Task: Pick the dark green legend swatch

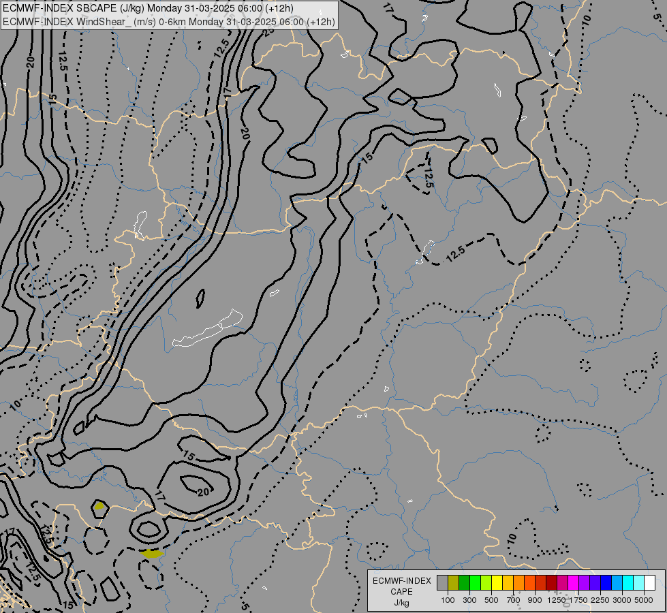Action: 465,583
